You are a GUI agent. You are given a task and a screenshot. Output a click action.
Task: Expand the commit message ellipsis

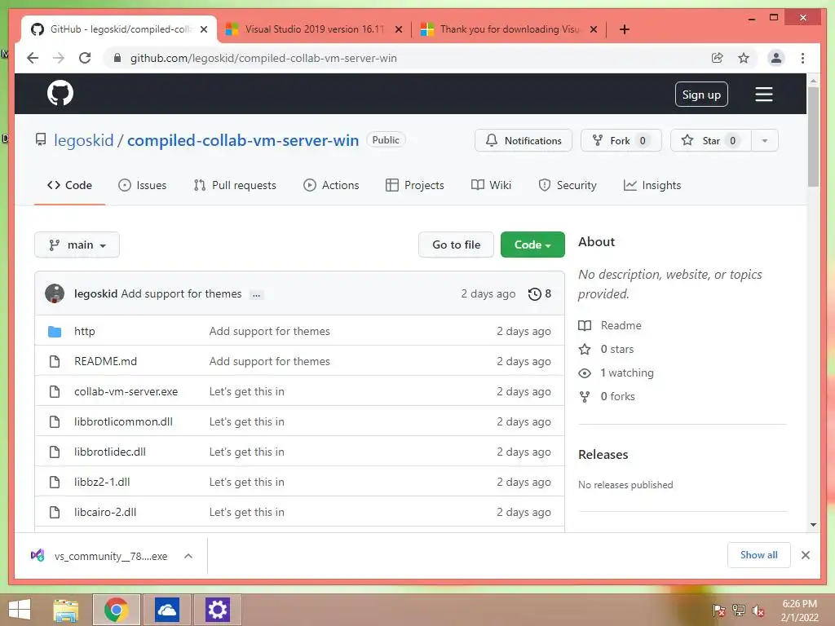(x=257, y=294)
